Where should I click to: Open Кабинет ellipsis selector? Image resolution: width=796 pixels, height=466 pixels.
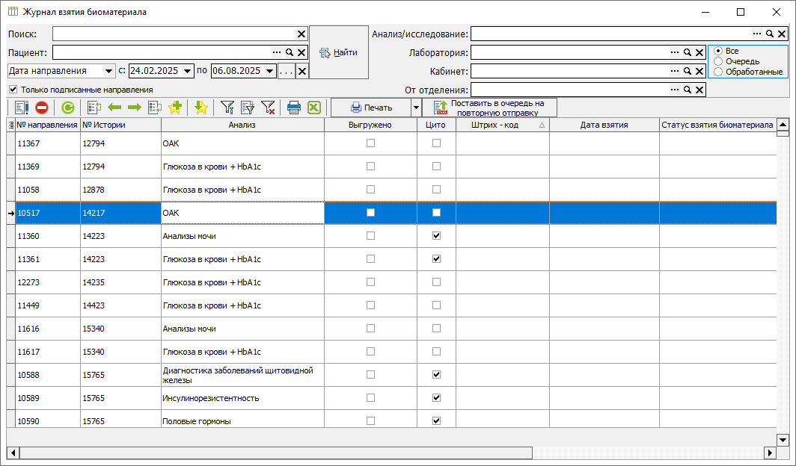(675, 71)
